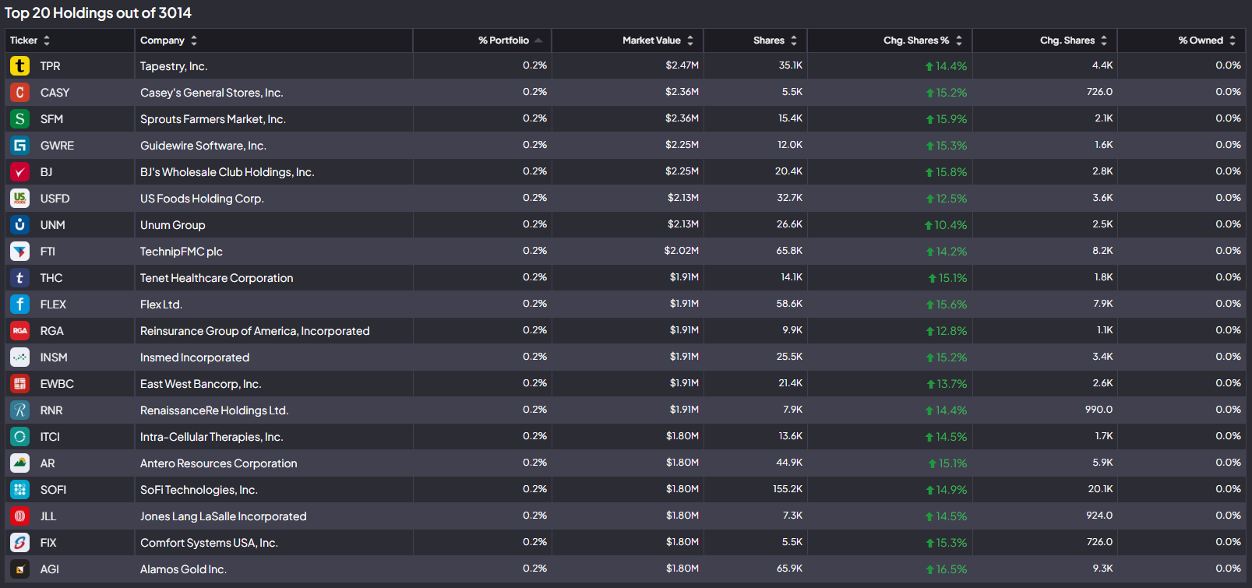
Task: Select Intra-Cellular Therapies, Inc. name
Action: coord(211,437)
